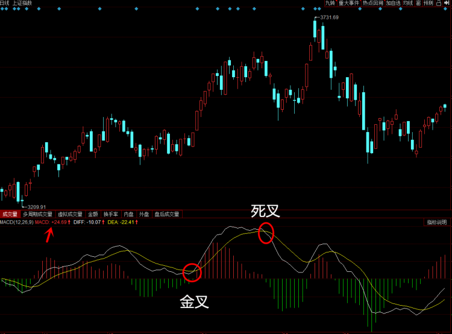Open MACD(12,26,9) parameter settings
Viewport: 452px width, 334px height.
17,222
